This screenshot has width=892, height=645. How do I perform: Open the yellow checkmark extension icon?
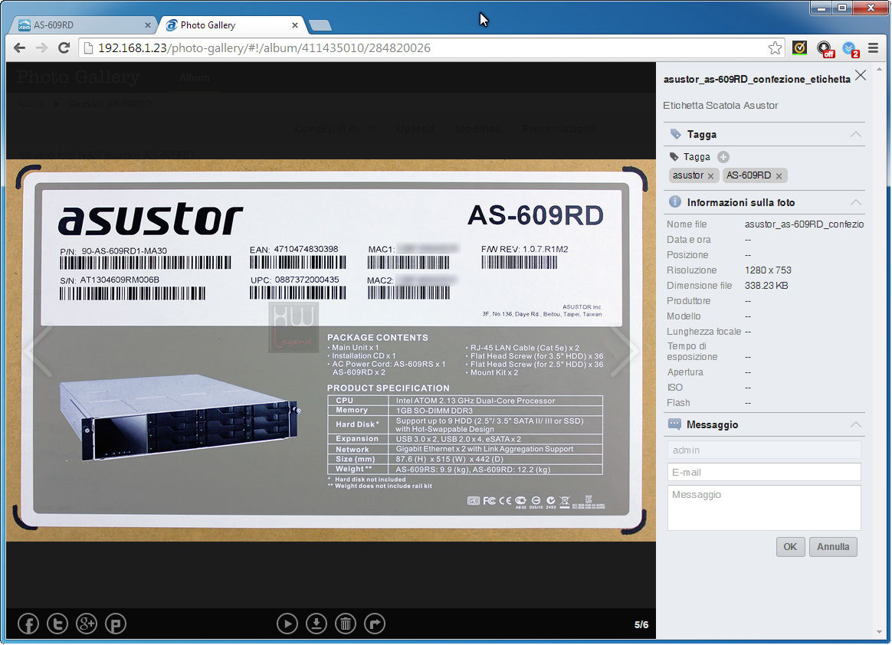pyautogui.click(x=799, y=47)
